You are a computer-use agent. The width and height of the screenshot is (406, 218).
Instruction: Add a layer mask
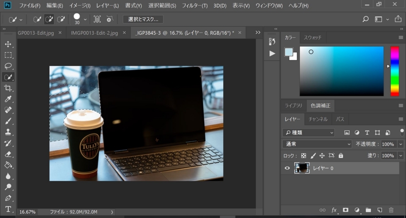345,210
